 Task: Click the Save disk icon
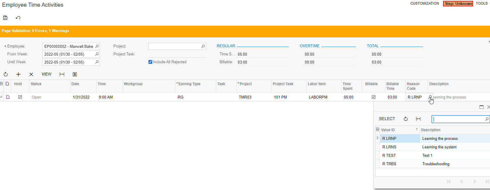[5, 18]
